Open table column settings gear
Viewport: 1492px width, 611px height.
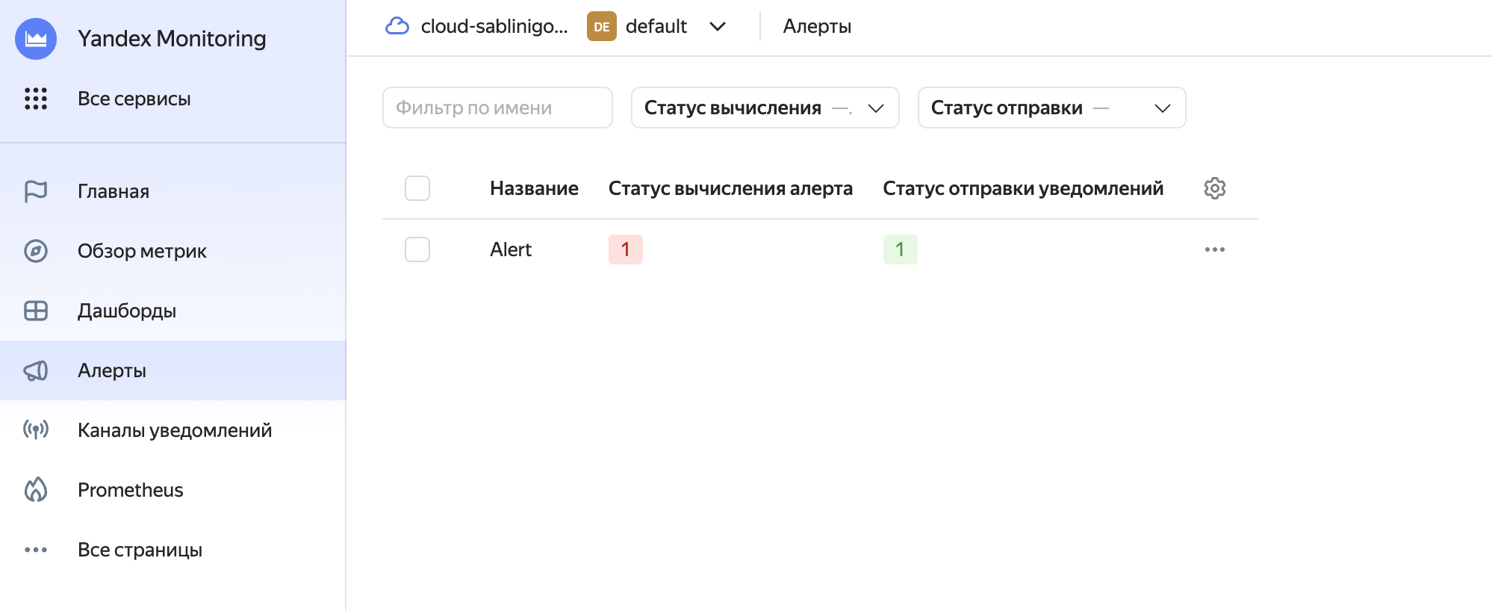click(x=1215, y=188)
